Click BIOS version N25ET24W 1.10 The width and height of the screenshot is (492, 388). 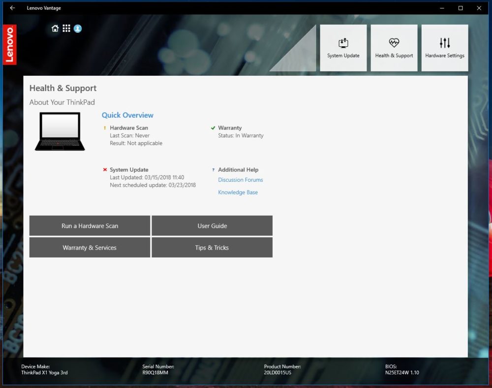click(402, 373)
